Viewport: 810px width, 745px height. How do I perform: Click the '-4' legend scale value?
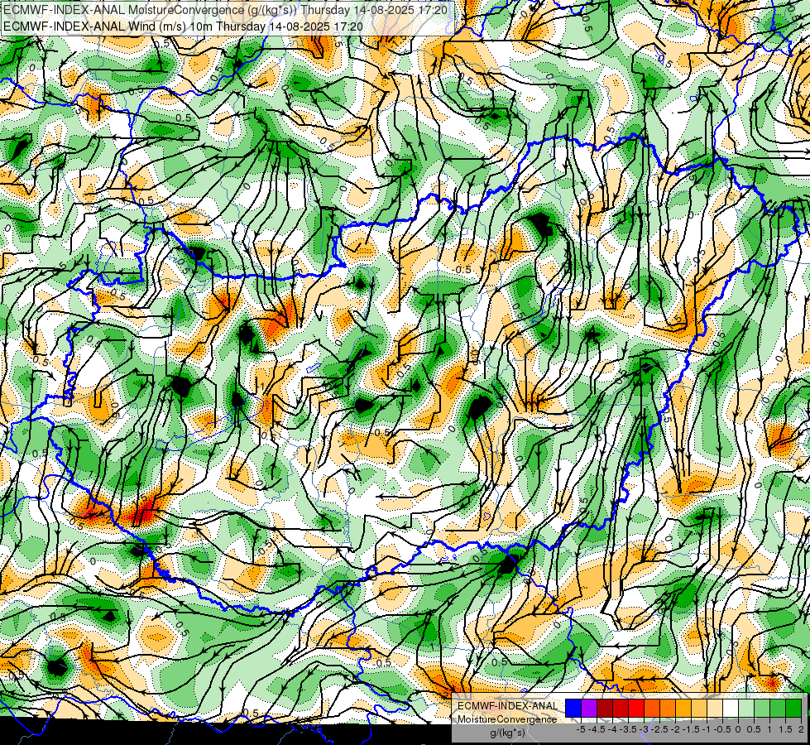(612, 729)
